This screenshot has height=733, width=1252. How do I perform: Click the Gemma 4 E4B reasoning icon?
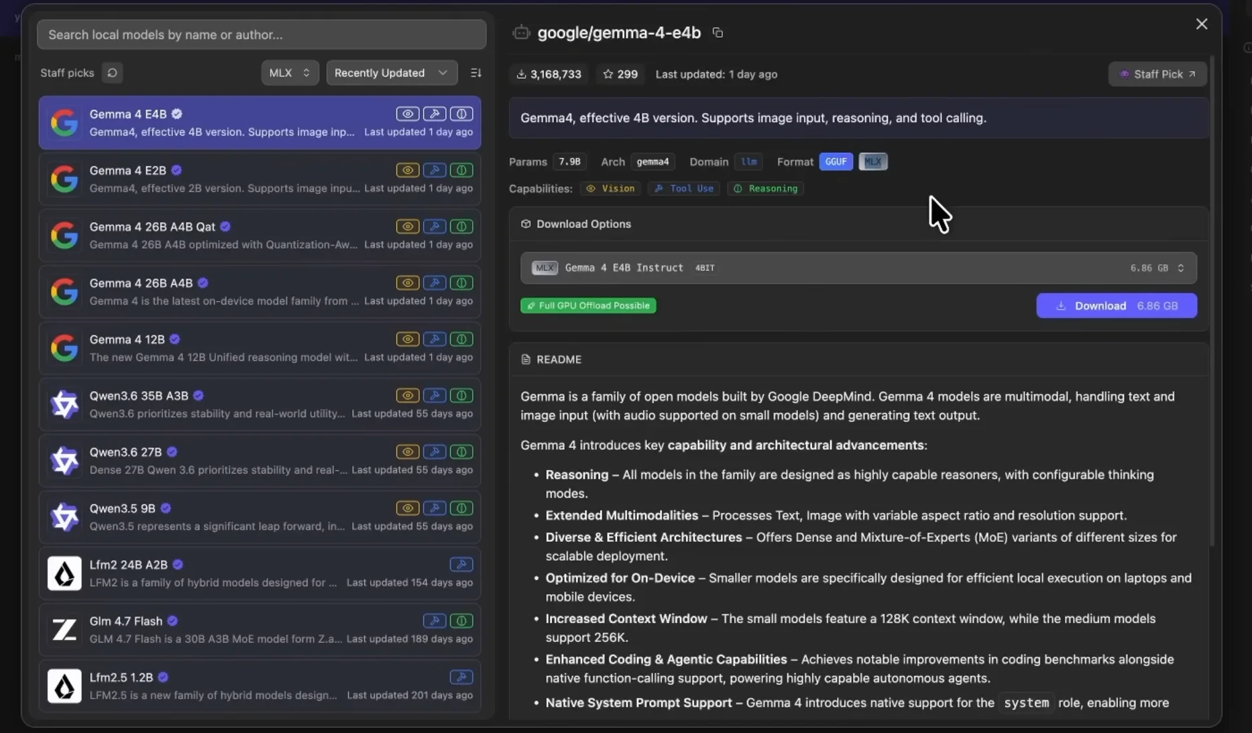tap(461, 114)
